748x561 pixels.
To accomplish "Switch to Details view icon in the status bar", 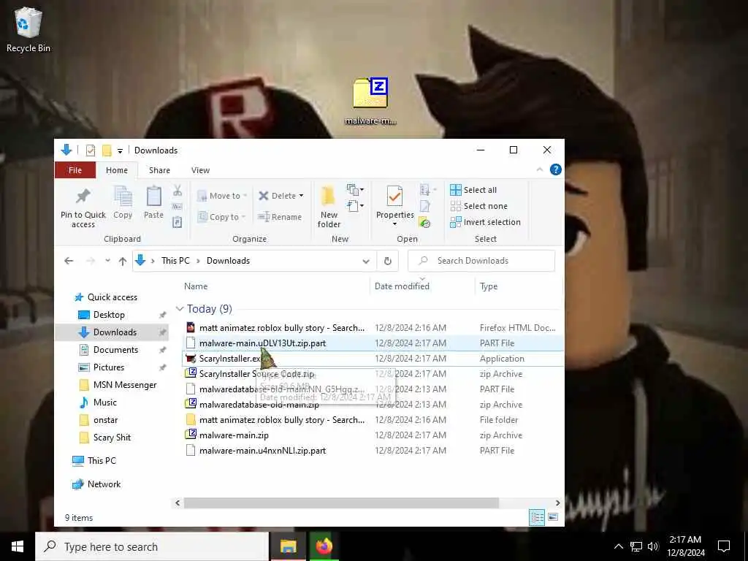I will tap(537, 517).
